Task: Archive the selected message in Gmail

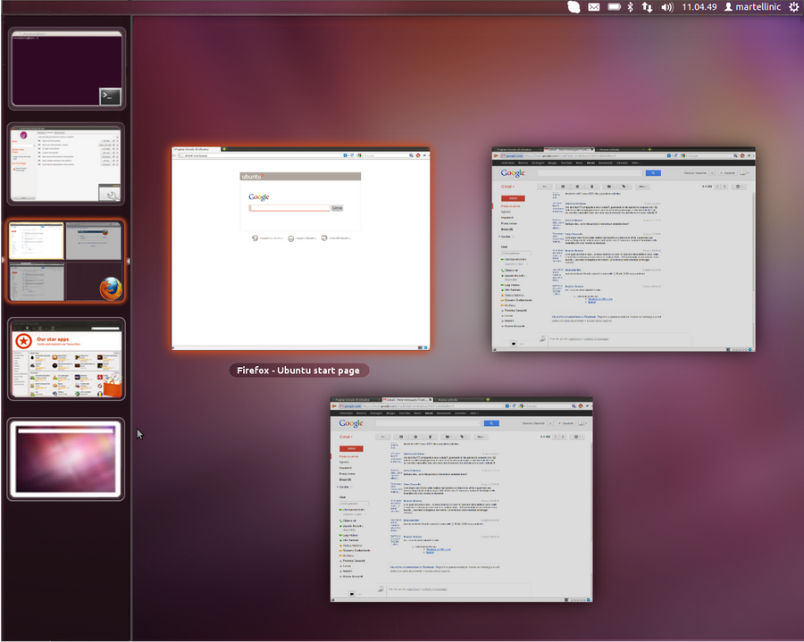Action: point(400,436)
